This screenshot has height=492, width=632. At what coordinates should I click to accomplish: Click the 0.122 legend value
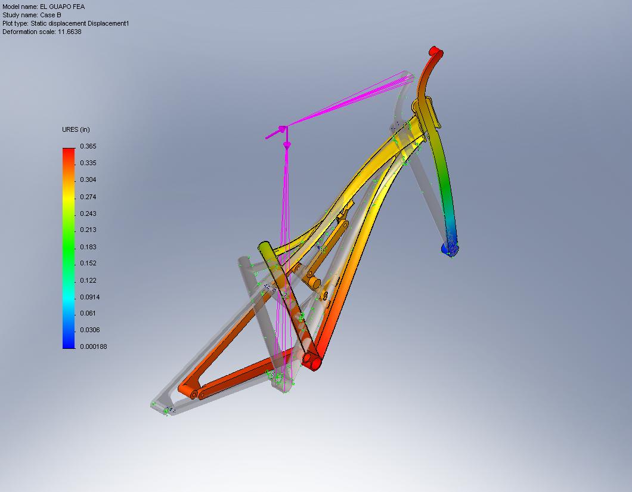[88, 280]
